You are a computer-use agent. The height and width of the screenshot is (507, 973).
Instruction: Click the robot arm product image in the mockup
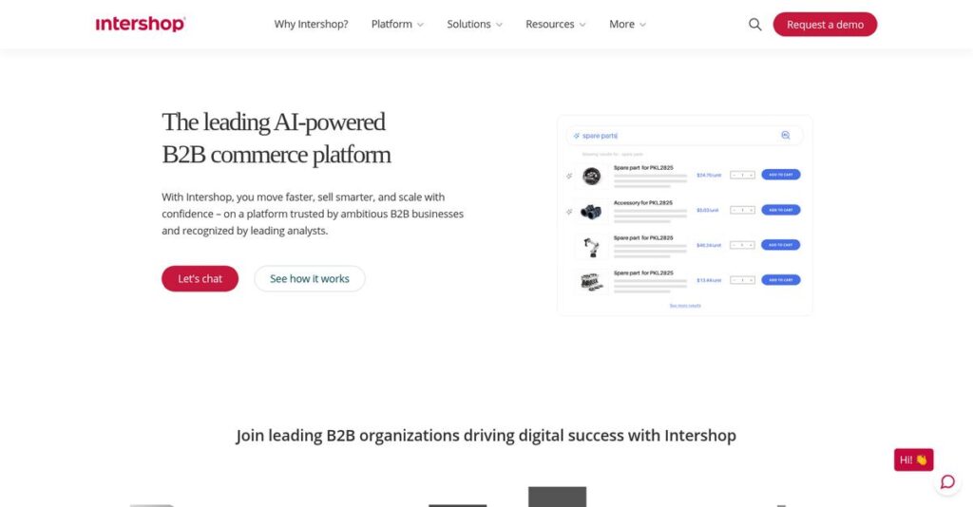[x=591, y=247]
